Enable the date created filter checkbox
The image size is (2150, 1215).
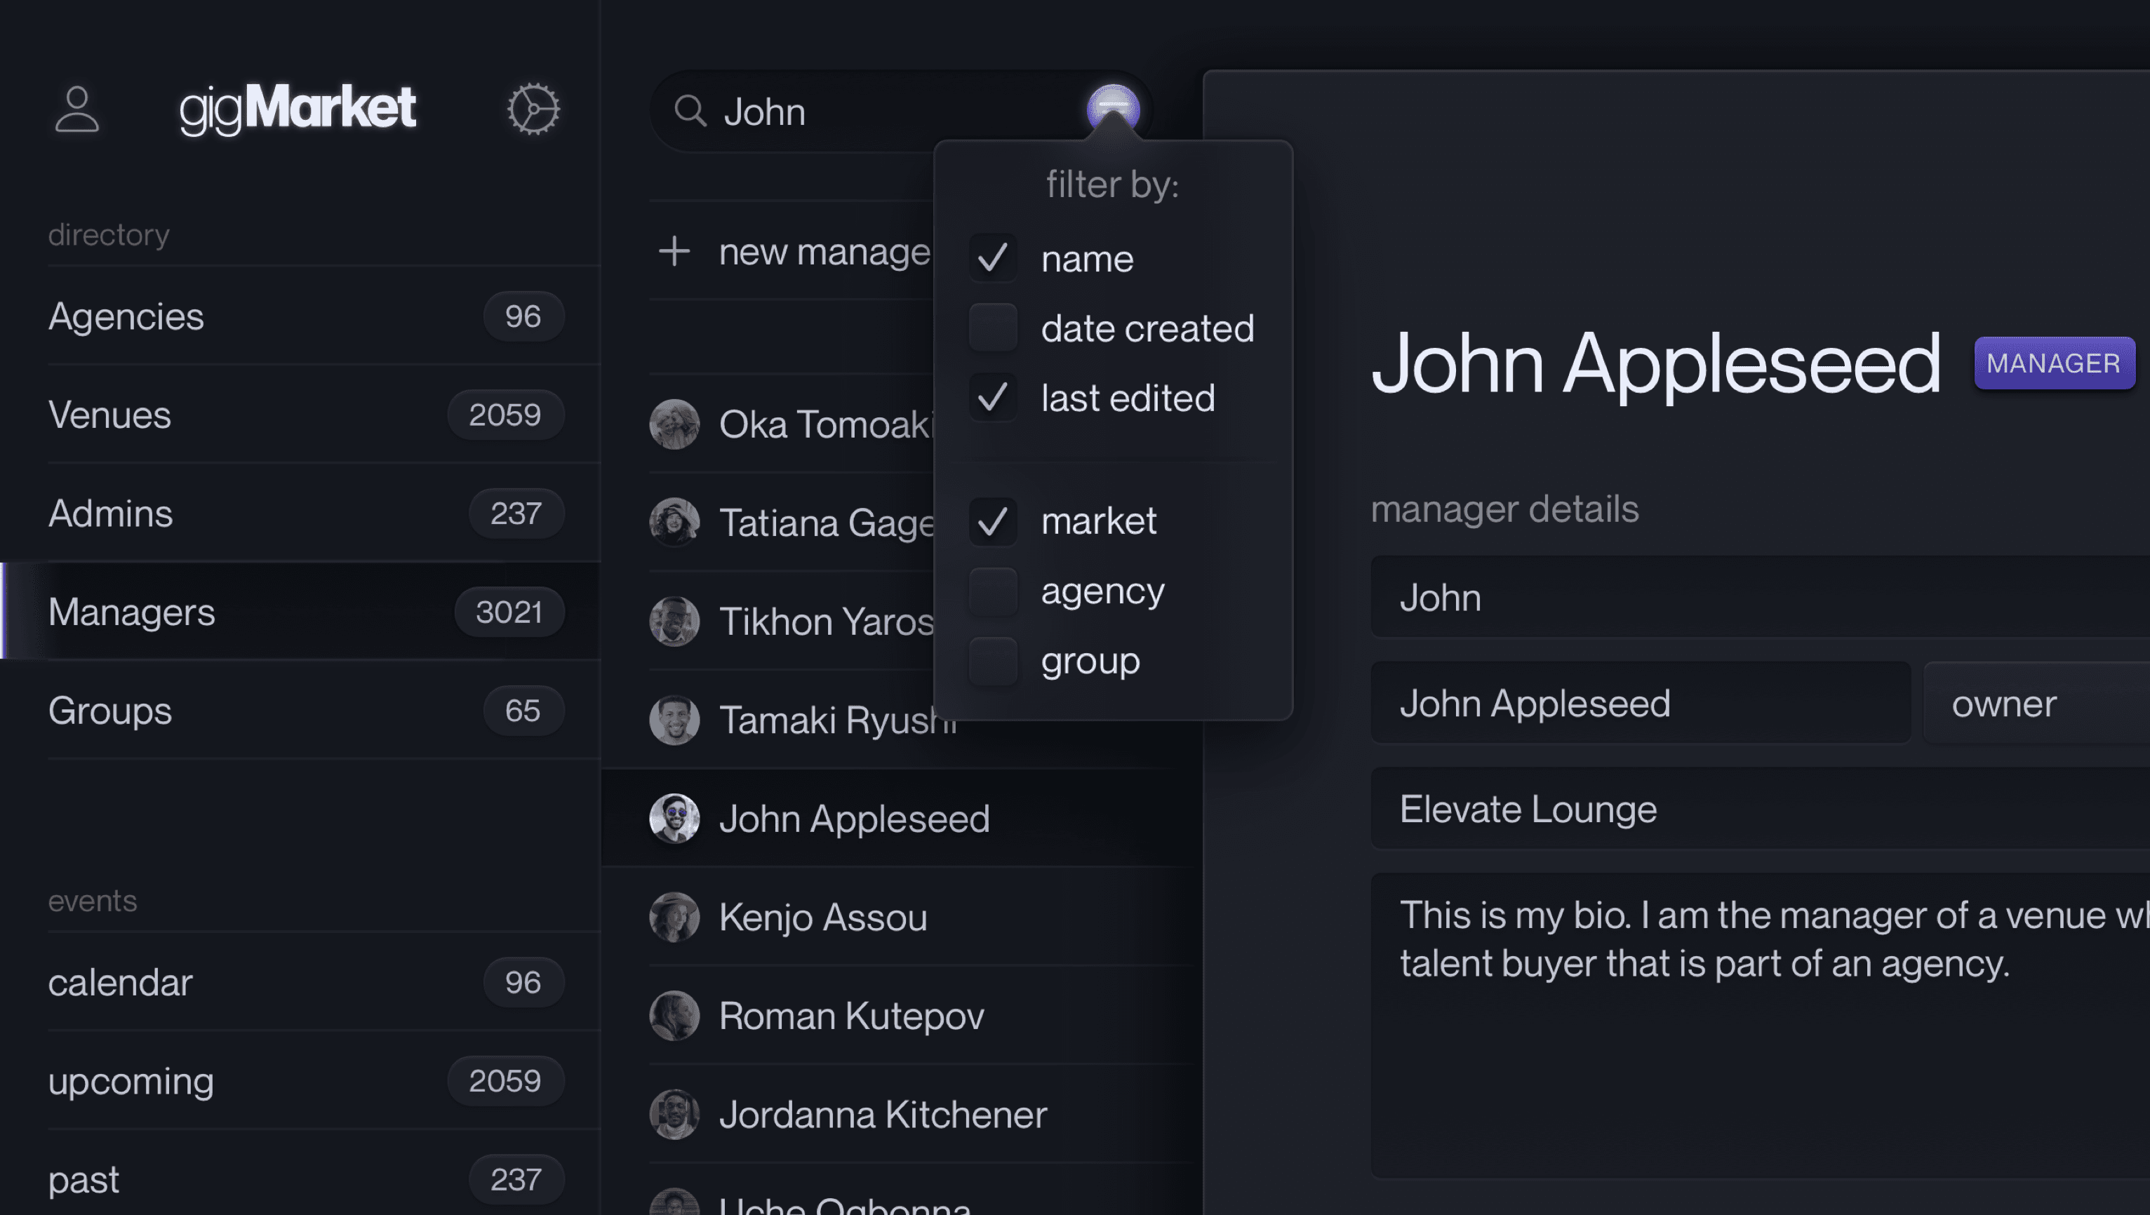[992, 328]
